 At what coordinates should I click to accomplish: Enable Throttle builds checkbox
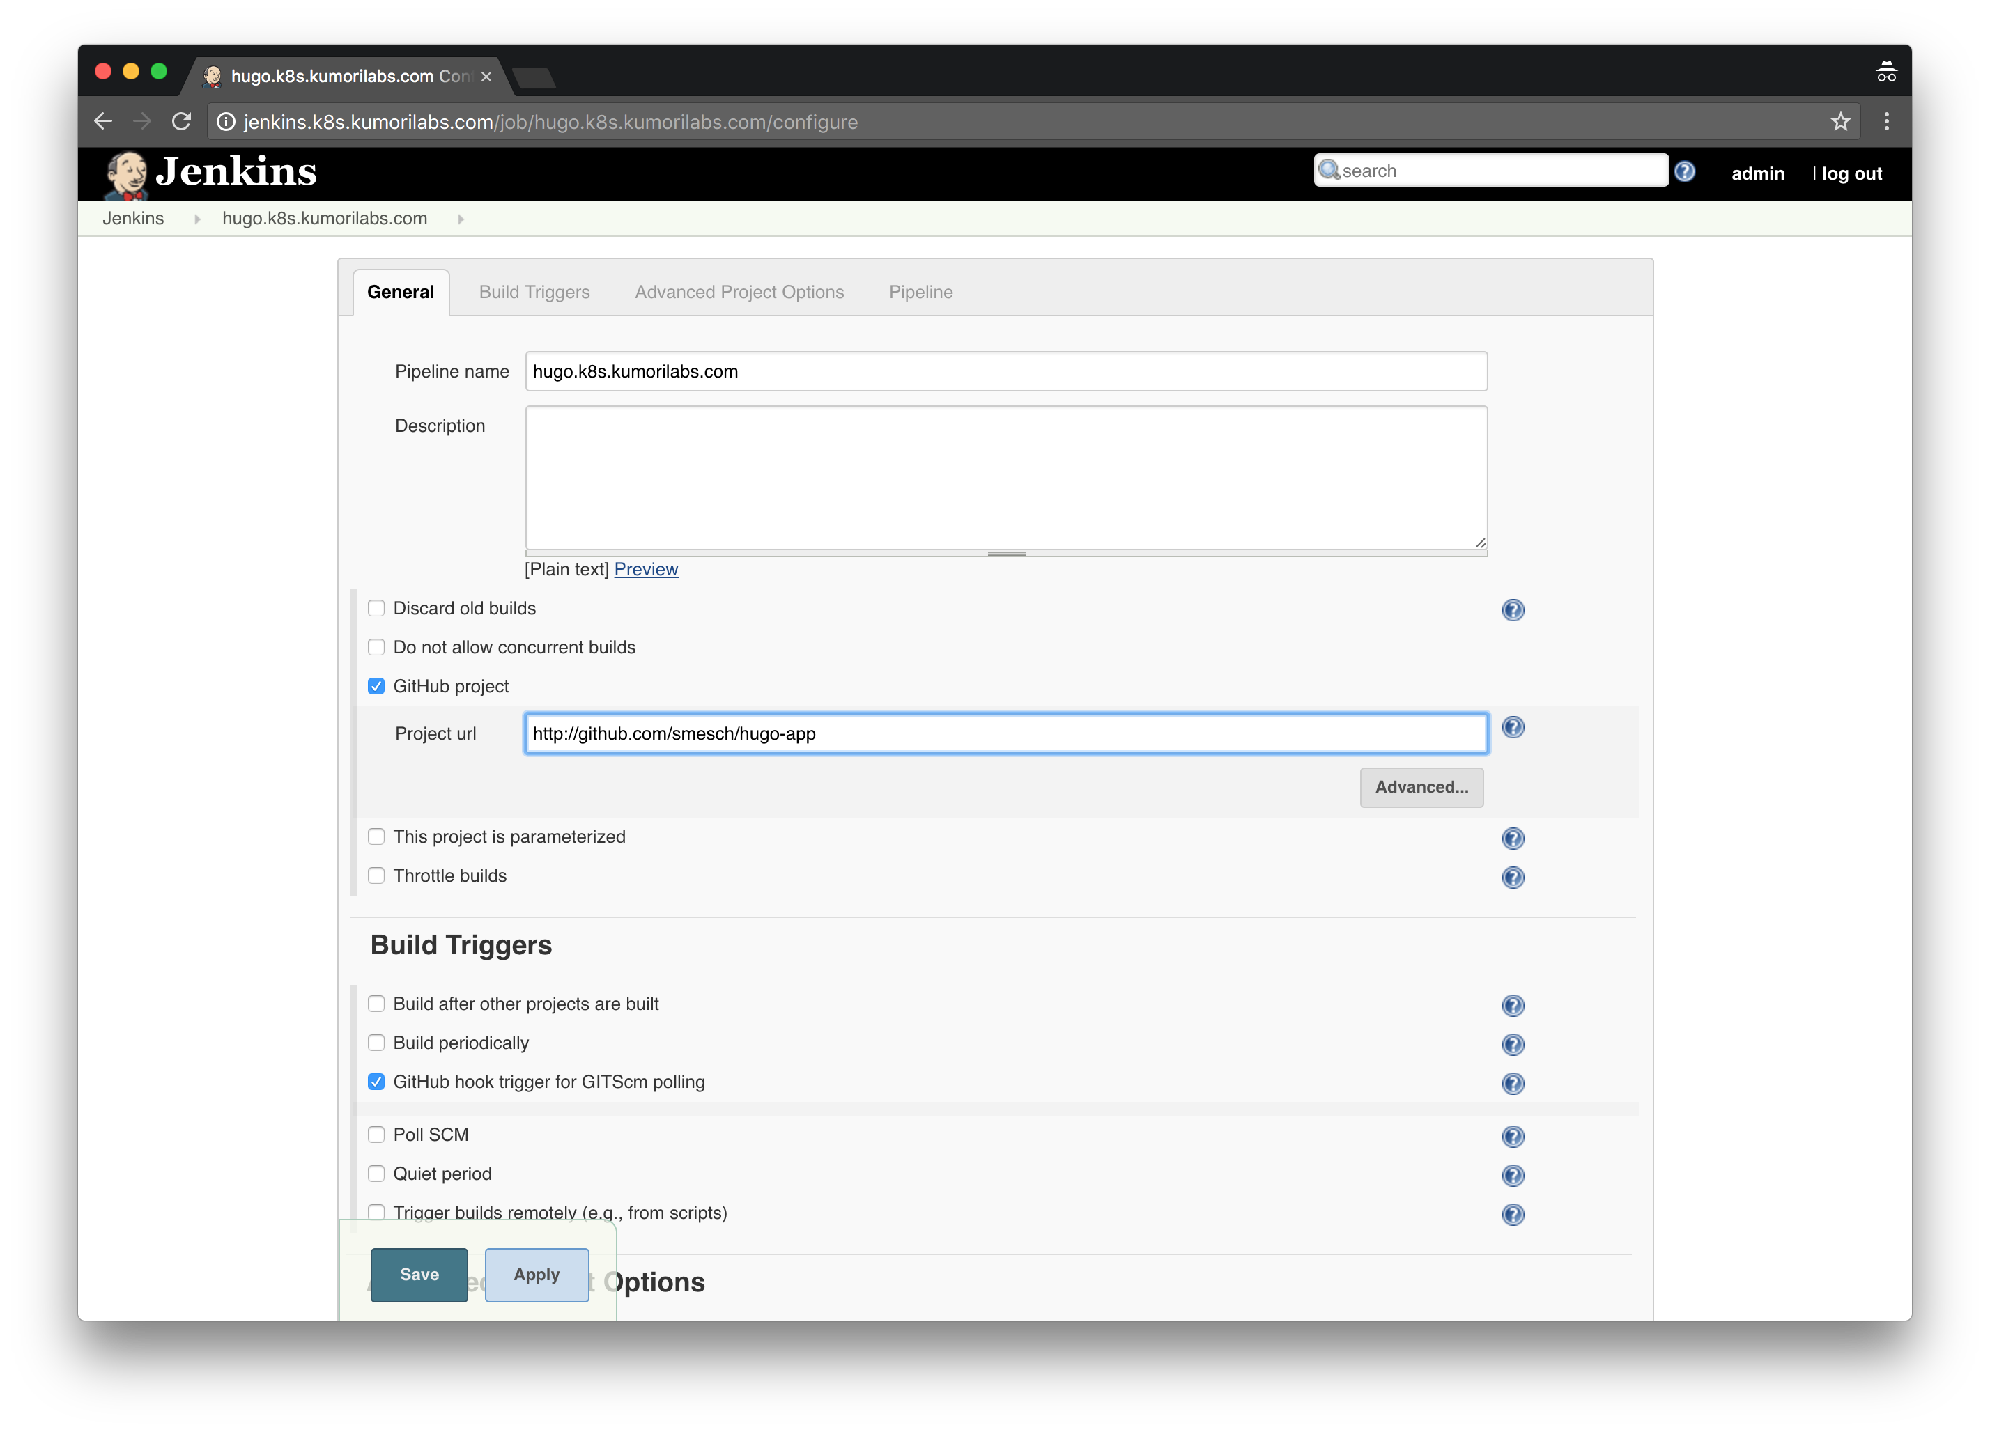[376, 876]
